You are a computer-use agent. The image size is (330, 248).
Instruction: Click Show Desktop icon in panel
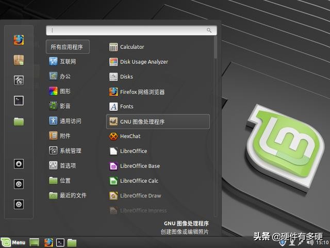34,242
